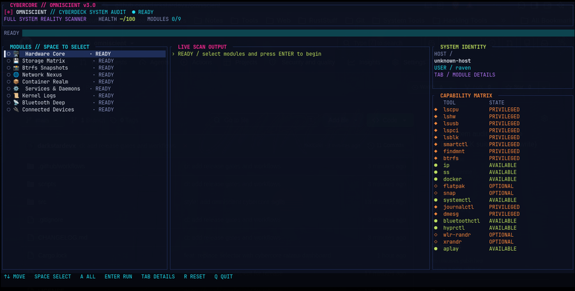Click the Kernel Logs scroll icon
The width and height of the screenshot is (575, 291).
point(16,96)
